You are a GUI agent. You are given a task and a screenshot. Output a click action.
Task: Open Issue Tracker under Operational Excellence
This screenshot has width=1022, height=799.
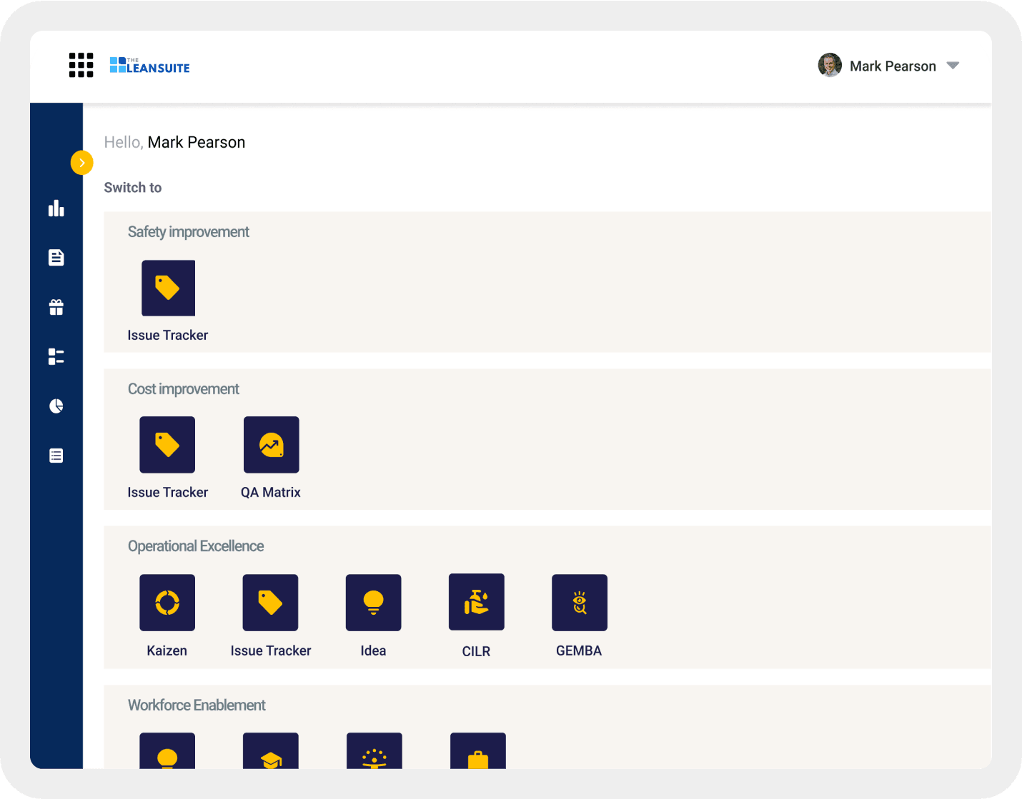(270, 603)
